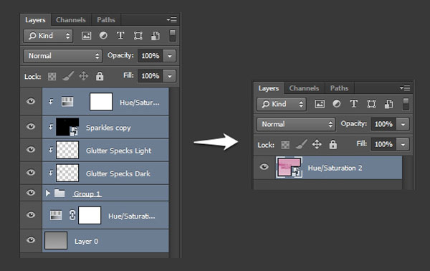This screenshot has height=271, width=430.
Task: Open Opacity slider arrow in left panel
Action: click(x=170, y=56)
